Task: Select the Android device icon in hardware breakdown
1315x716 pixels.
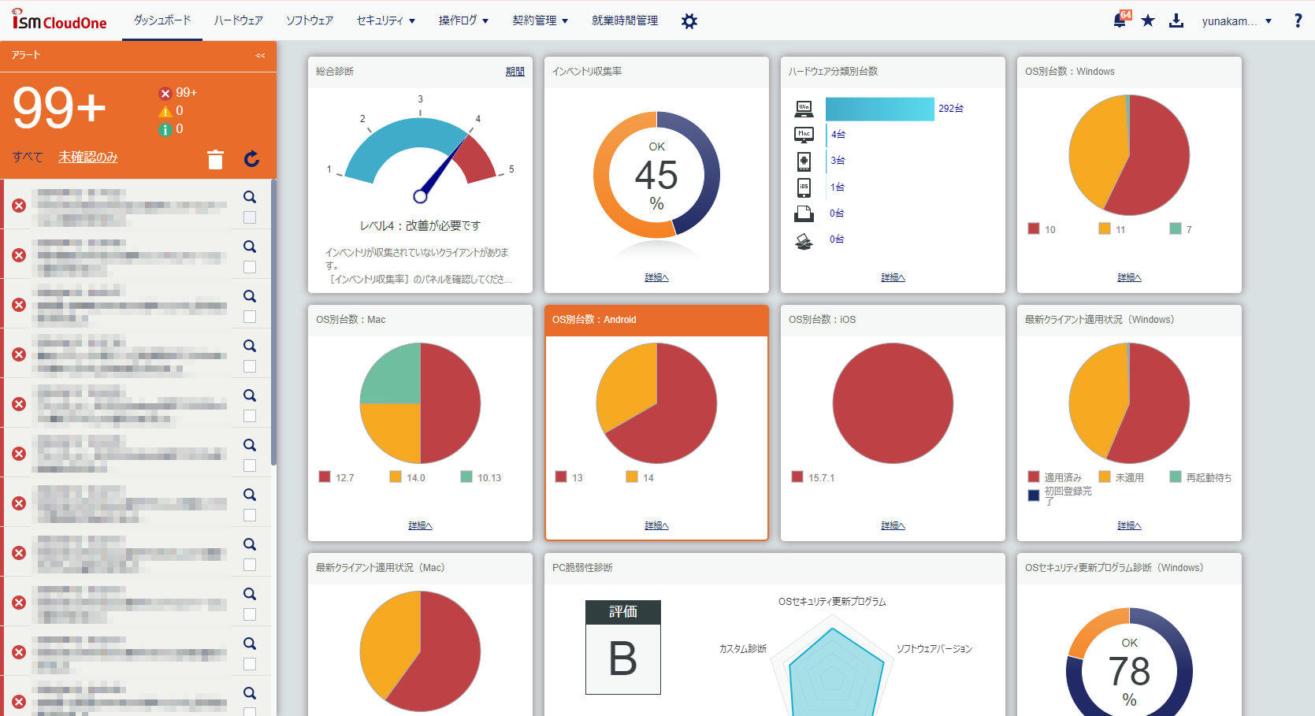Action: (x=804, y=161)
